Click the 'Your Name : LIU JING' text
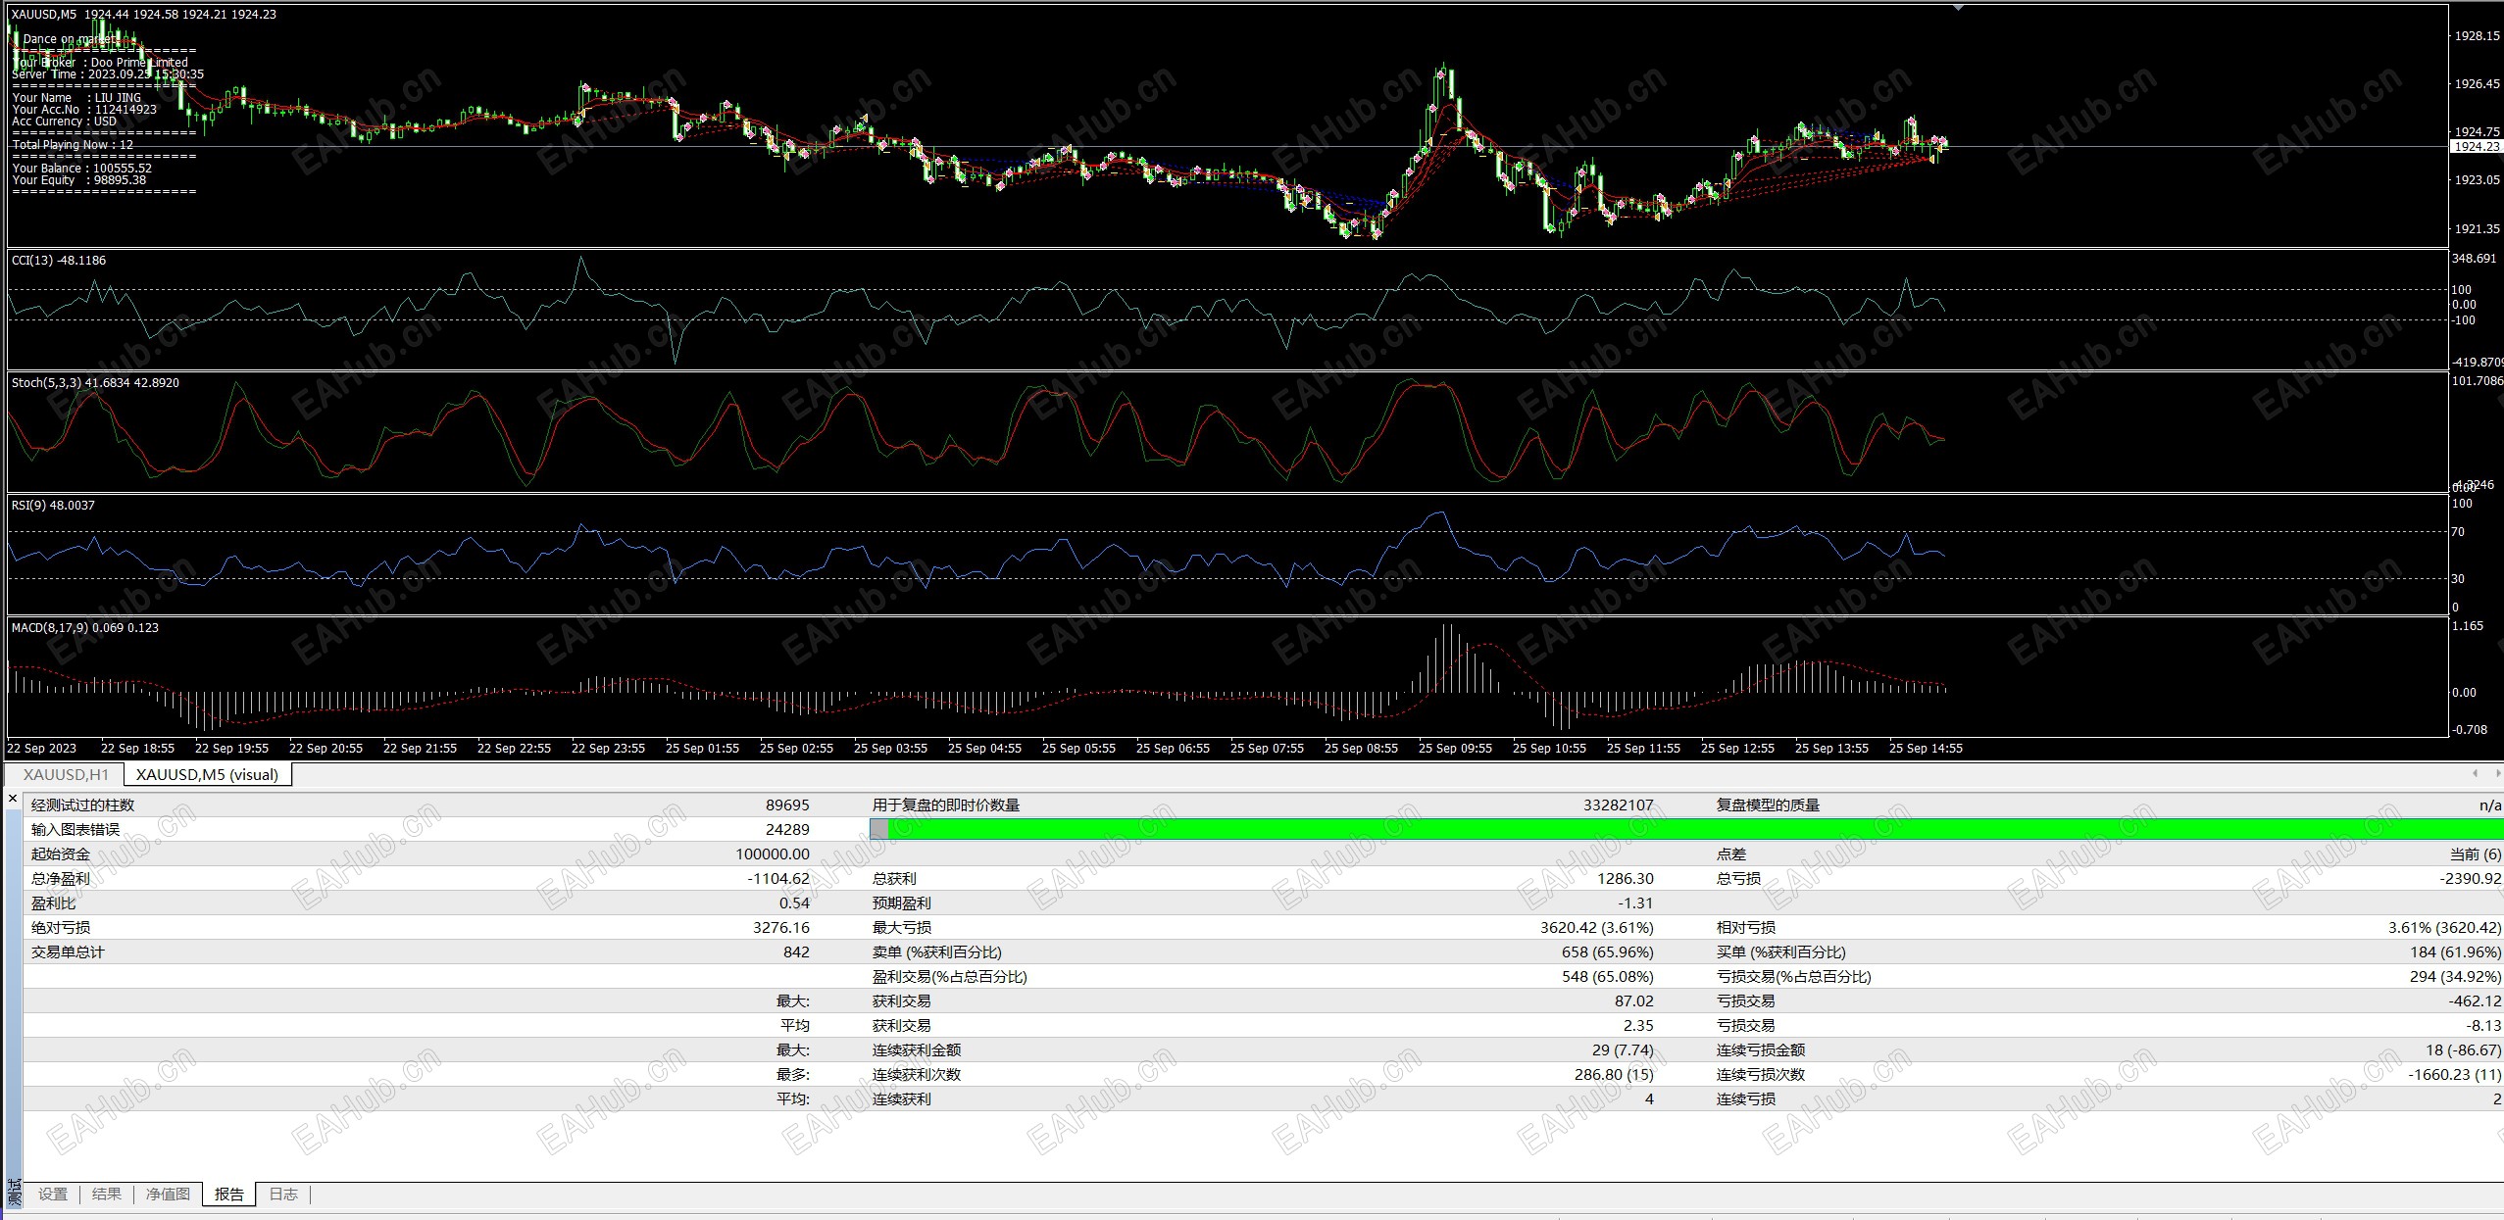This screenshot has width=2504, height=1220. coord(76,98)
